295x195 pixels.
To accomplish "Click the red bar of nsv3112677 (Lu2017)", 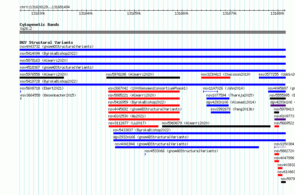I will coord(133,126).
